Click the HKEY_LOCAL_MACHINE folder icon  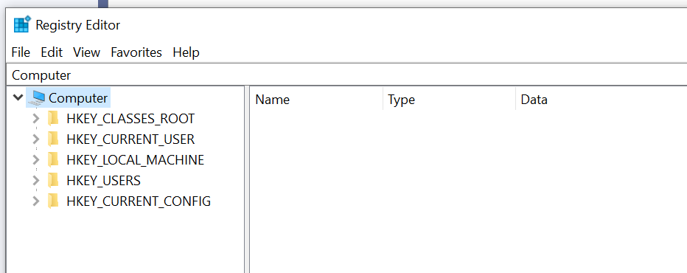click(53, 160)
